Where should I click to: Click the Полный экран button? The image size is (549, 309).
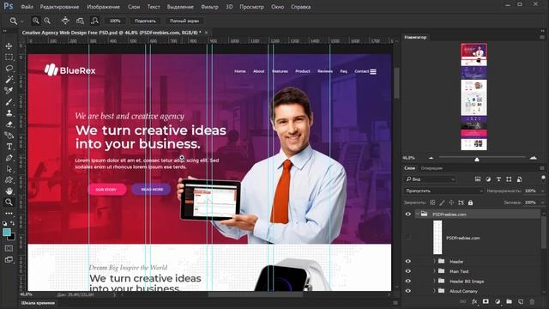click(184, 21)
